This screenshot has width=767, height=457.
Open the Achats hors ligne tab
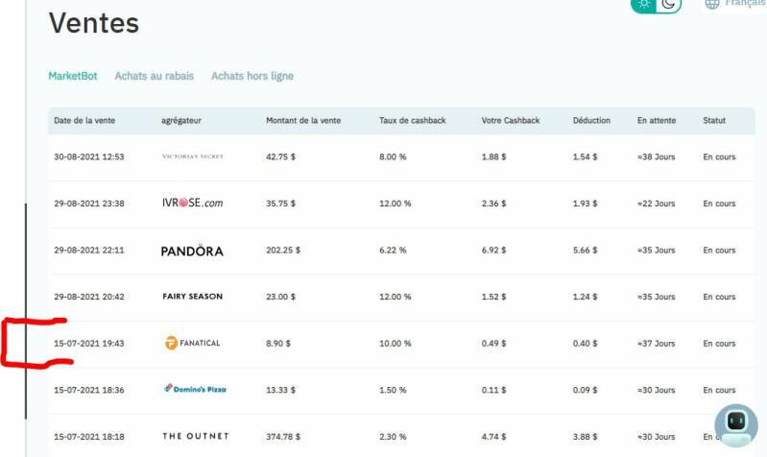tap(252, 76)
